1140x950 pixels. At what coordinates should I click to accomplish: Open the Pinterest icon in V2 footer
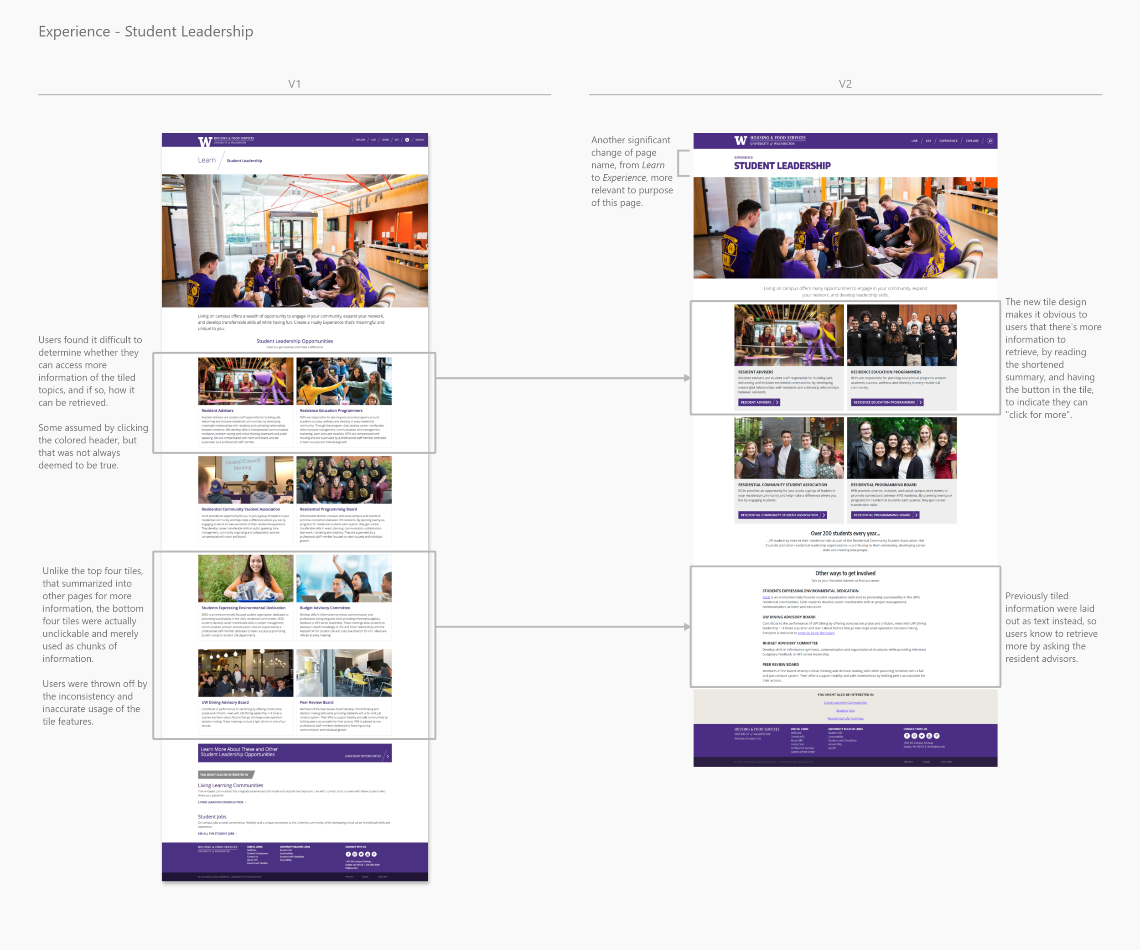coord(937,736)
